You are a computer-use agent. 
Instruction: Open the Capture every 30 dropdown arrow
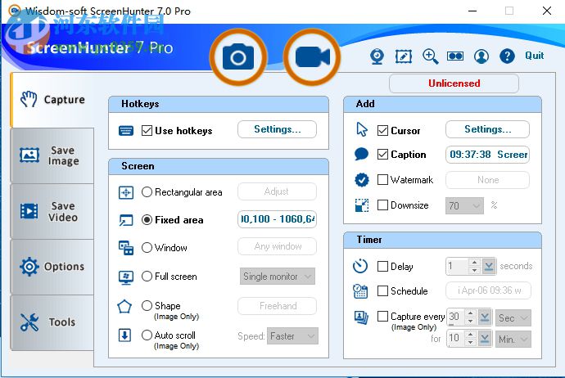[485, 317]
